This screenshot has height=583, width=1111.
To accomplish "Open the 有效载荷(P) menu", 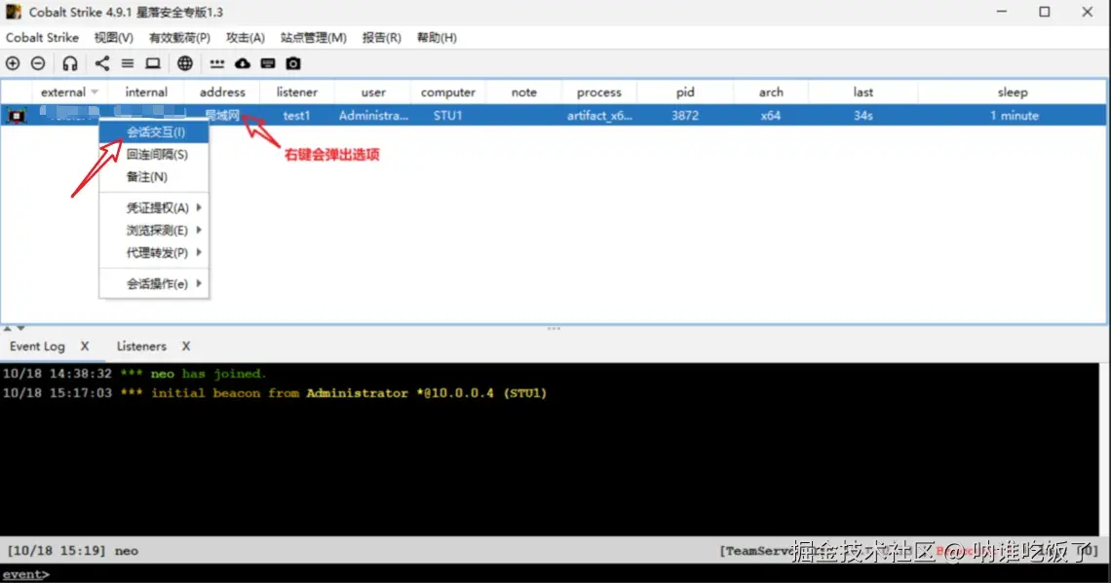I will click(x=179, y=38).
